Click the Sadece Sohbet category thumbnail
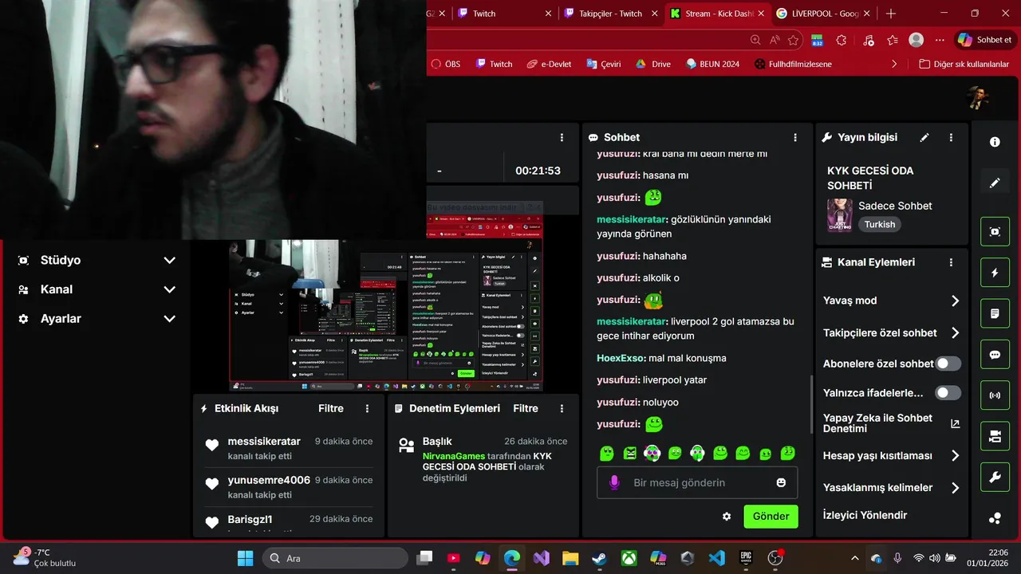 [840, 214]
